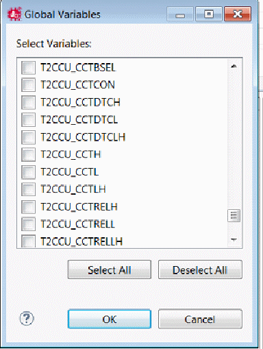Click the scrollbar up arrow
Image resolution: width=263 pixels, height=349 pixels.
pyautogui.click(x=234, y=67)
